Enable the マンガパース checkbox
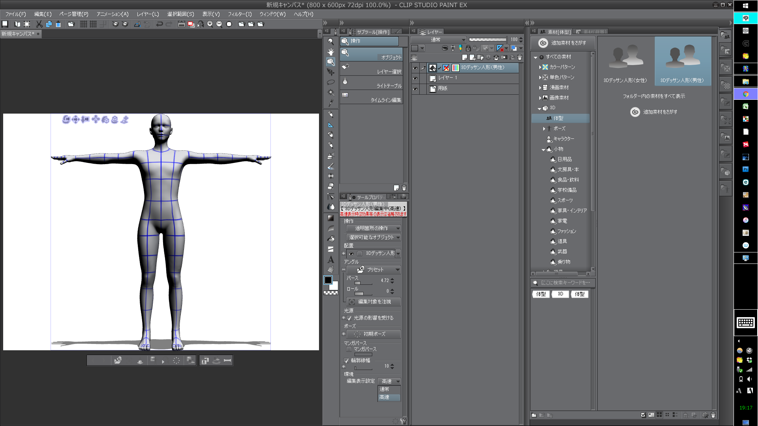This screenshot has width=758, height=426. [x=349, y=349]
